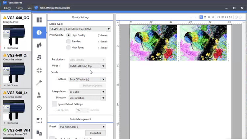Viewport: 247px width, 139px height.
Task: Open the Media Type dropdown
Action: pyautogui.click(x=108, y=29)
